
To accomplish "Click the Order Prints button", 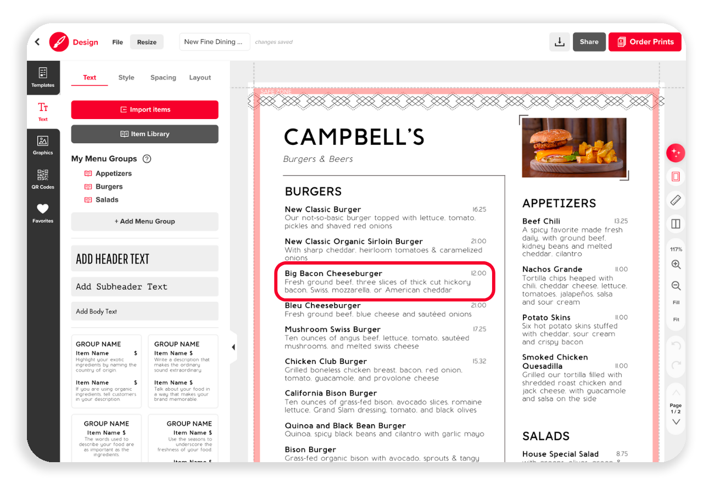I will pos(645,42).
